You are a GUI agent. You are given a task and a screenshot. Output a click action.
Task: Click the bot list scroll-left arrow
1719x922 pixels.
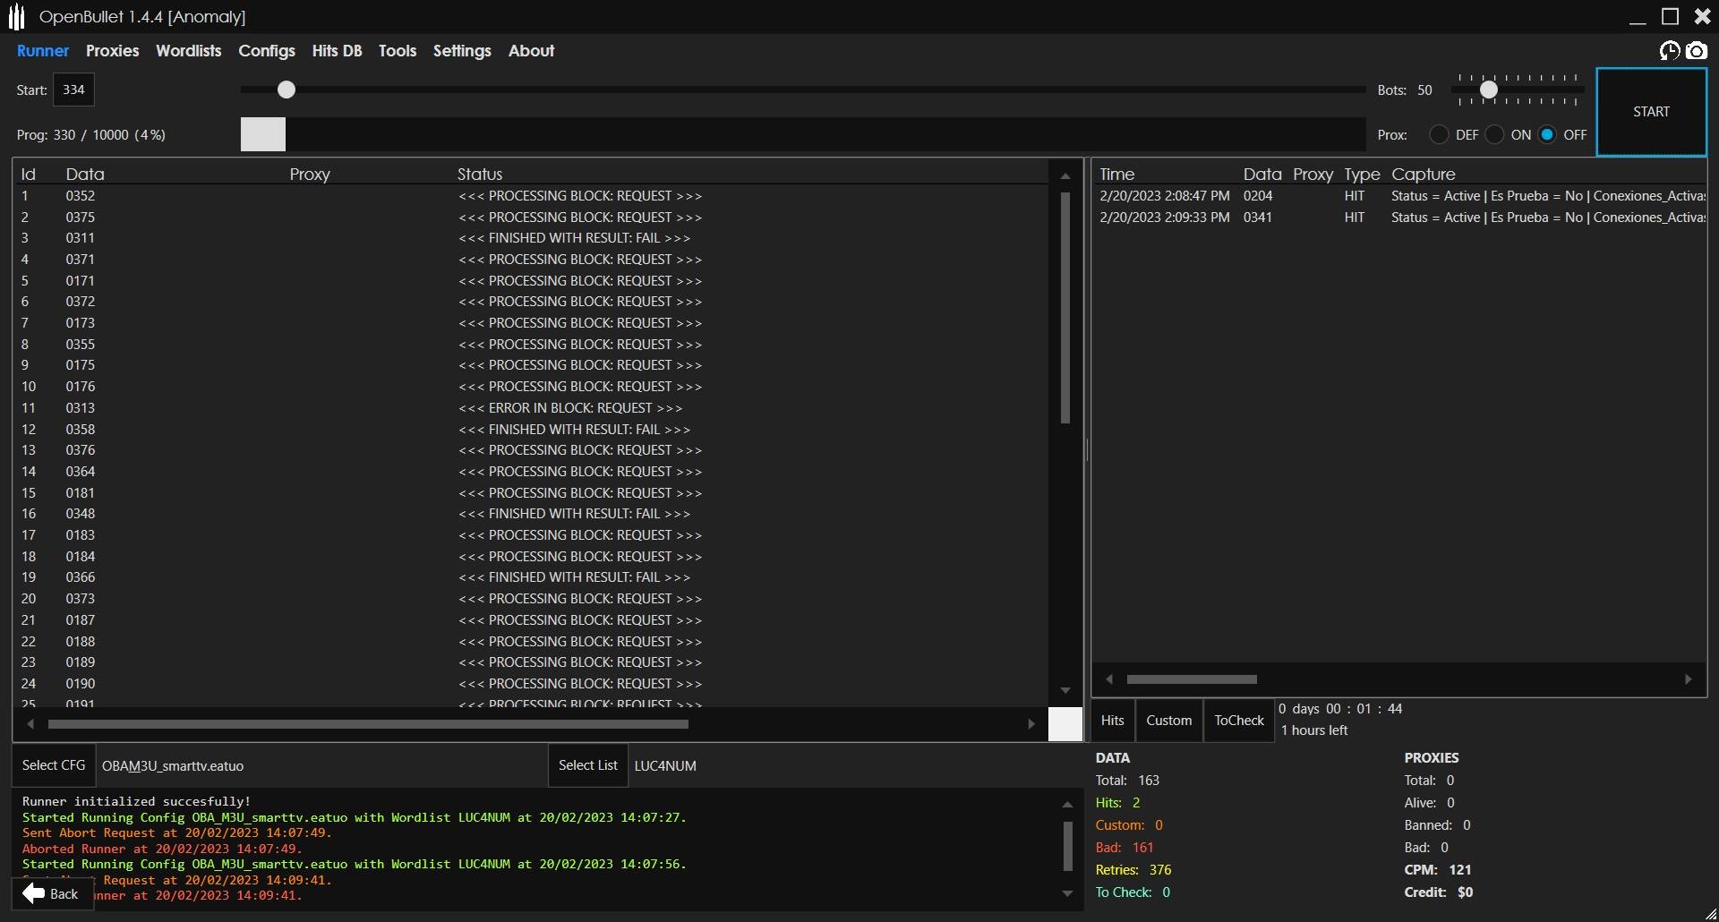pyautogui.click(x=31, y=724)
